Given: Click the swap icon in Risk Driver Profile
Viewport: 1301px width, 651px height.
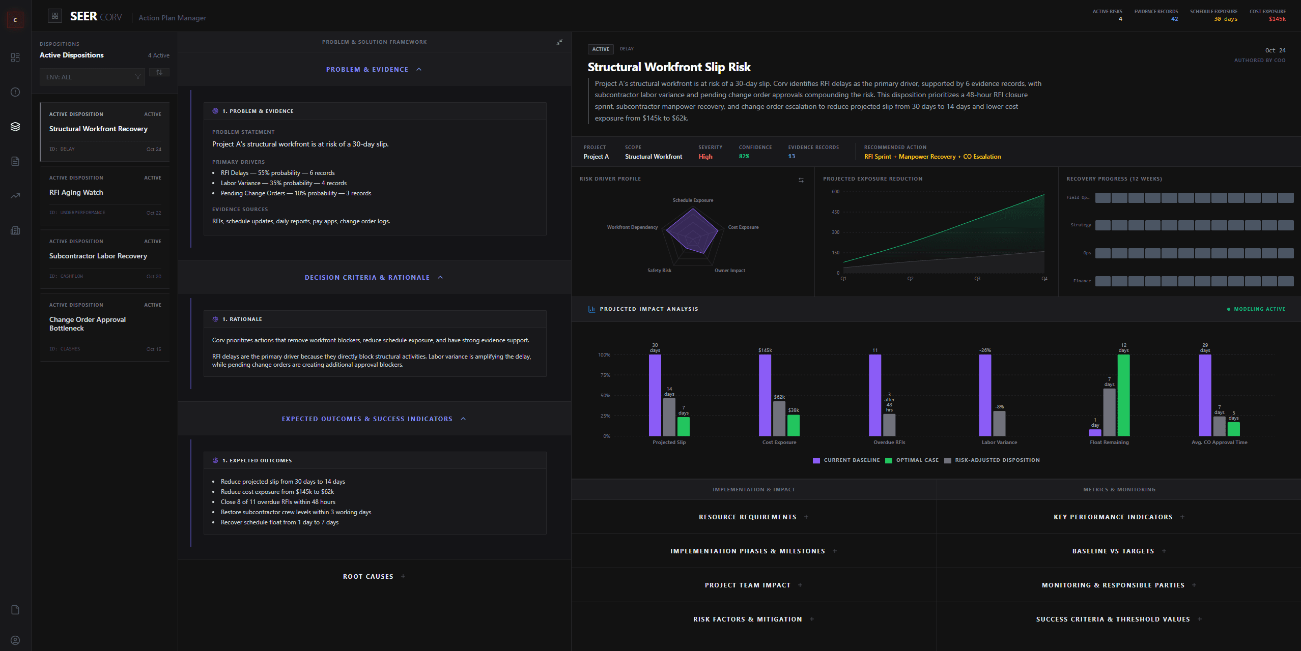Looking at the screenshot, I should [x=801, y=180].
